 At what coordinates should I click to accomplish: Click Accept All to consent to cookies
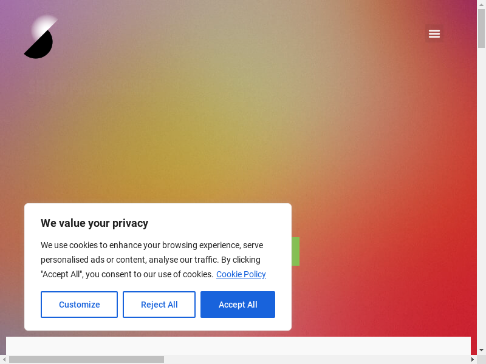tap(238, 305)
